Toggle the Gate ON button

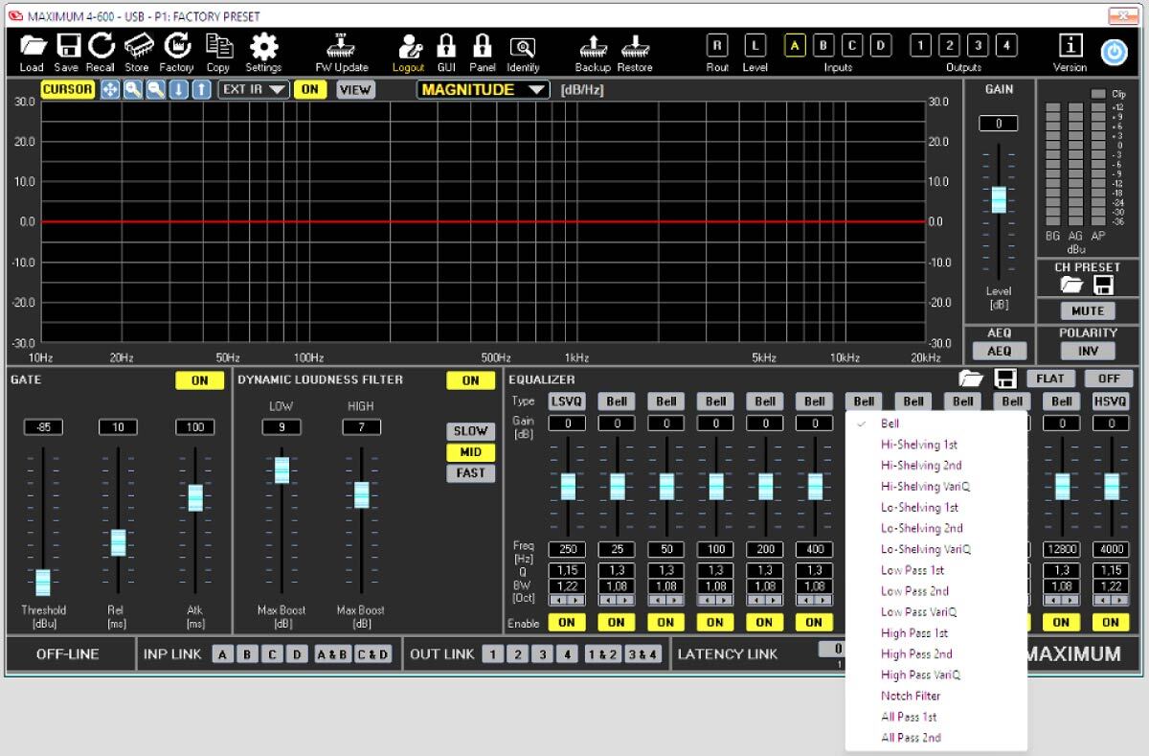(199, 380)
